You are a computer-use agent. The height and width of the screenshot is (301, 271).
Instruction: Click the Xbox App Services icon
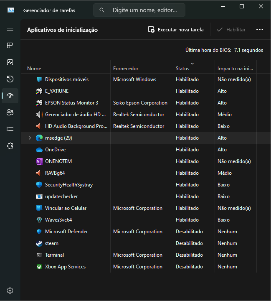click(x=39, y=267)
